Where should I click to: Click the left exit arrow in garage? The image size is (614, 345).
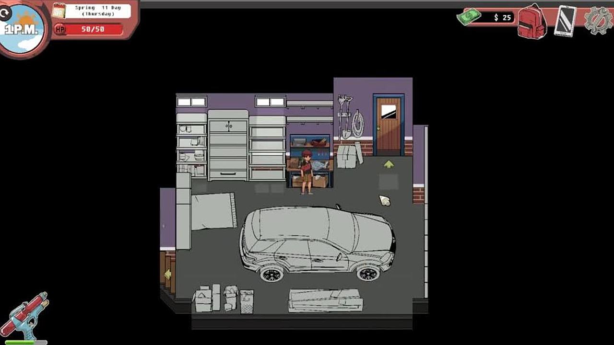pyautogui.click(x=167, y=275)
